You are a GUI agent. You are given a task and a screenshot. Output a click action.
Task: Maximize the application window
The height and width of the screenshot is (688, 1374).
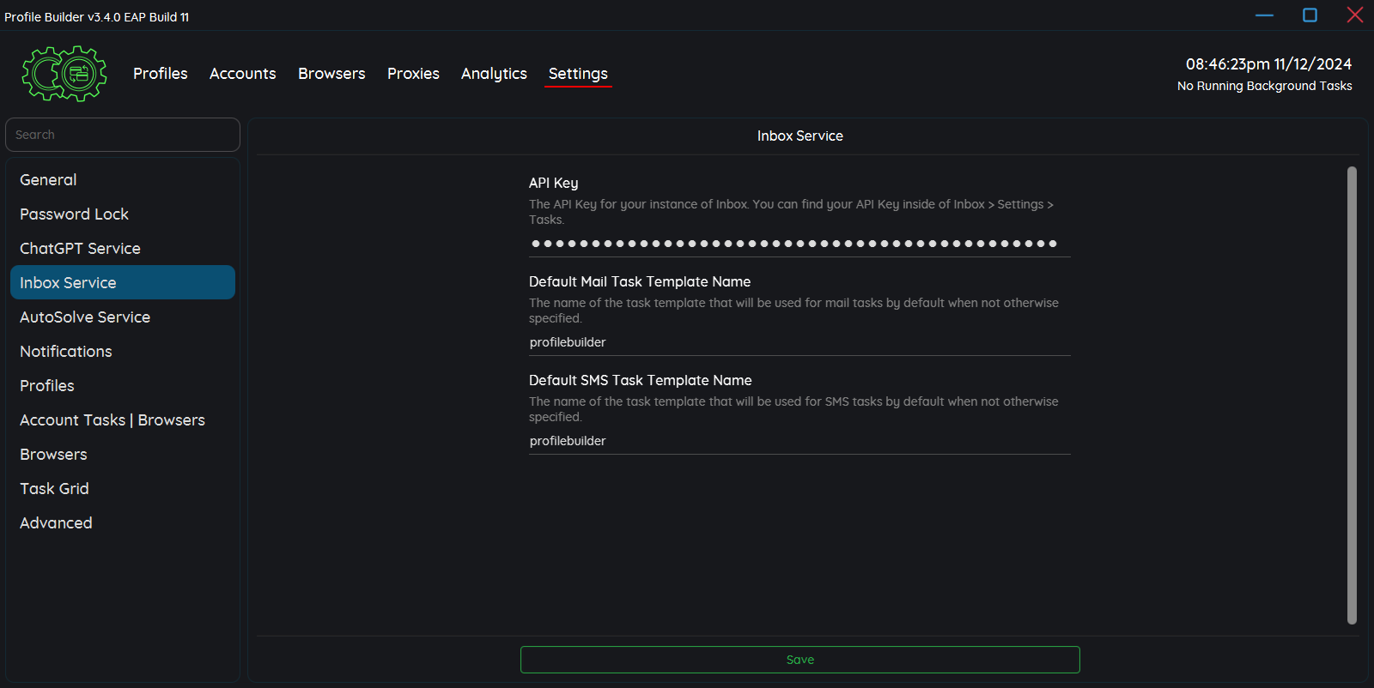tap(1310, 15)
